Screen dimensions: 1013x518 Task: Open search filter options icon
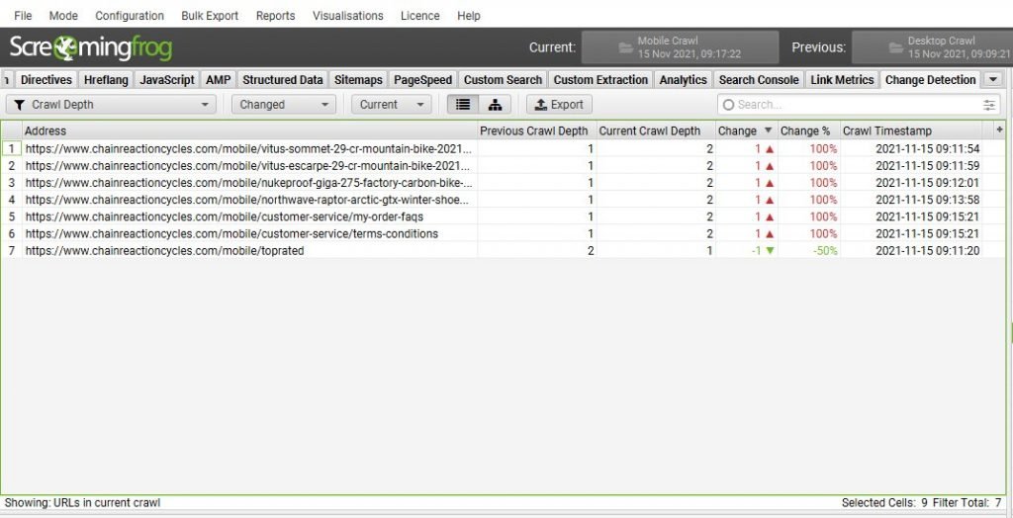(x=989, y=105)
